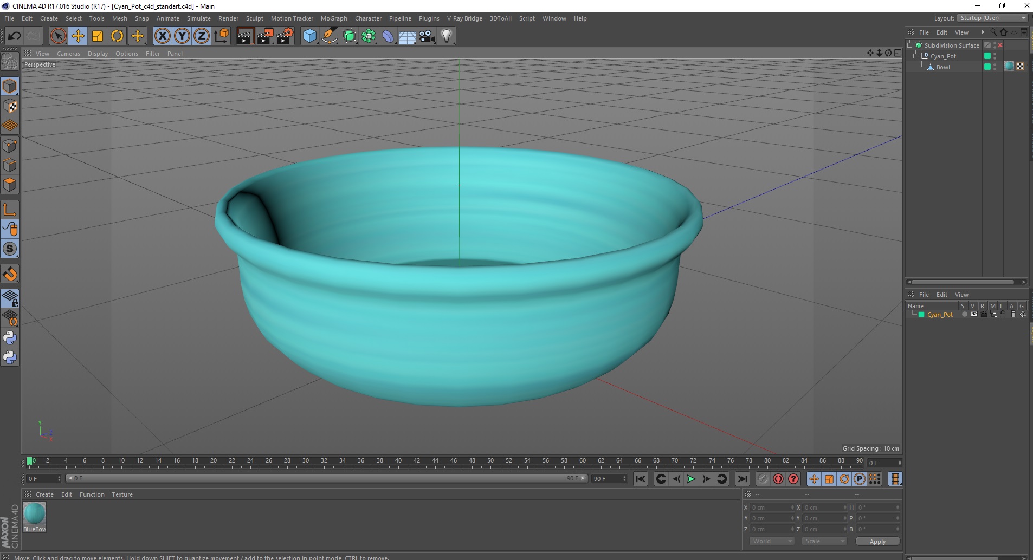This screenshot has height=560, width=1033.
Task: Switch to Polygons mode
Action: point(10,185)
